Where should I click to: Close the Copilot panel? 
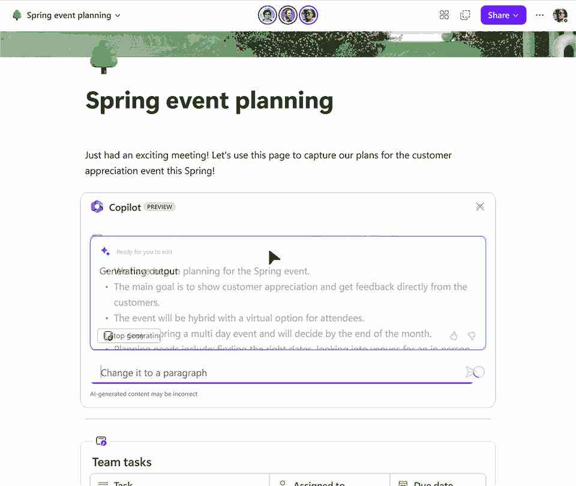click(x=480, y=207)
